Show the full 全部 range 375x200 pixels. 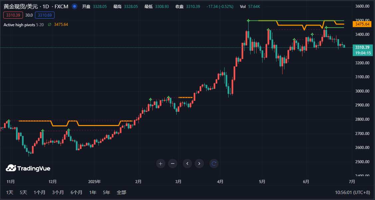121,192
